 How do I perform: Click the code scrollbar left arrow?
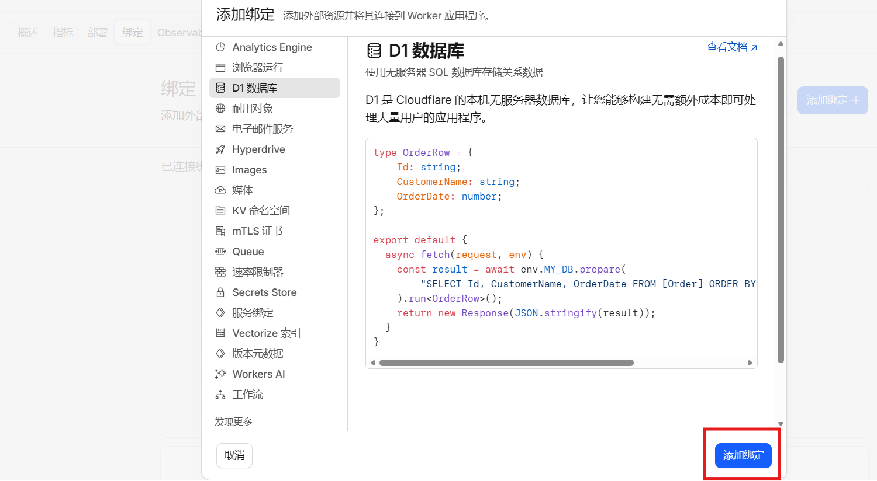373,363
